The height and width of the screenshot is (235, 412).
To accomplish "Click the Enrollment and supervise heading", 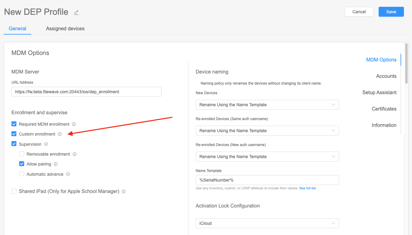I will [x=39, y=113].
